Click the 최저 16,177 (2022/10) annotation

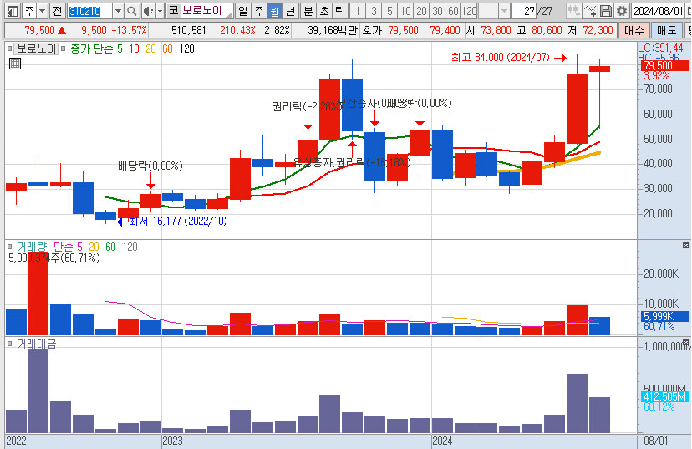tap(177, 222)
